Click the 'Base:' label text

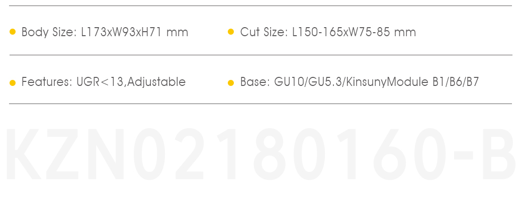[x=255, y=81]
